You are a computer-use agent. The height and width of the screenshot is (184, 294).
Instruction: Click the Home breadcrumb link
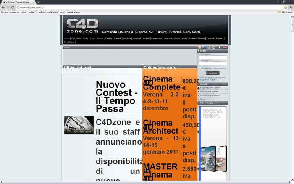tap(66, 47)
